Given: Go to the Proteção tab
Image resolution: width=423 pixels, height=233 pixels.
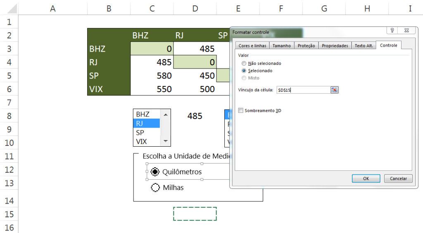Looking at the screenshot, I should point(306,45).
